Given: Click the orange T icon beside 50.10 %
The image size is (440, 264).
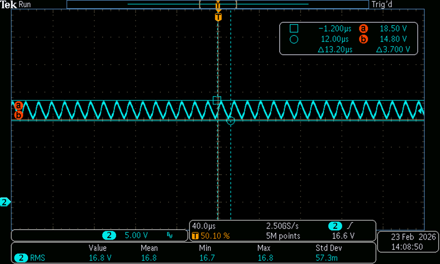Looking at the screenshot, I should click(x=195, y=236).
